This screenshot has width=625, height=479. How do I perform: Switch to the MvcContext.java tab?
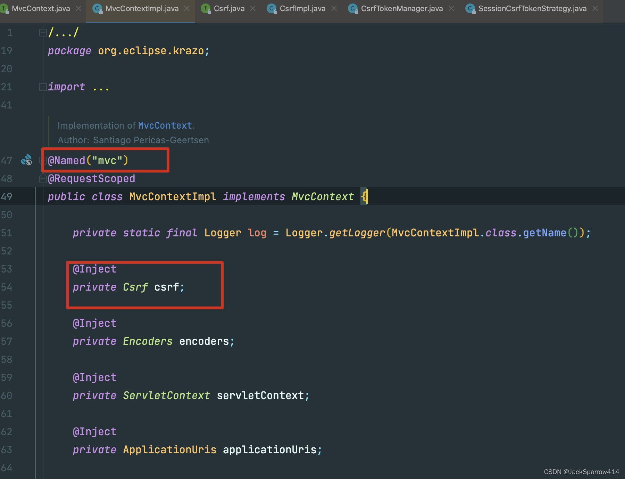41,9
